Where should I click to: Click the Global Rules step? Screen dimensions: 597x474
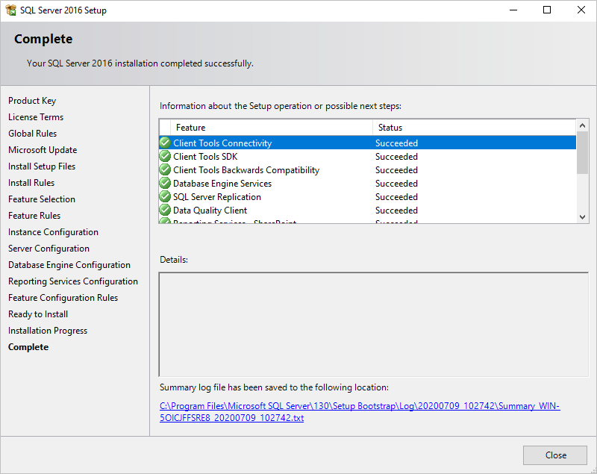pyautogui.click(x=32, y=134)
